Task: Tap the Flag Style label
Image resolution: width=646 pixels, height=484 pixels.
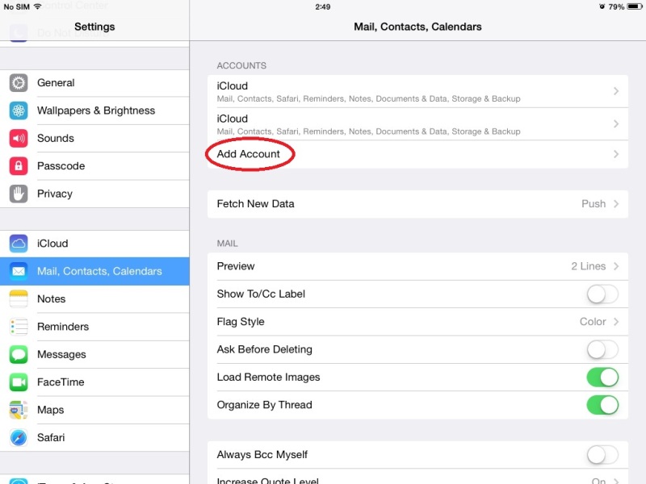Action: pos(241,321)
